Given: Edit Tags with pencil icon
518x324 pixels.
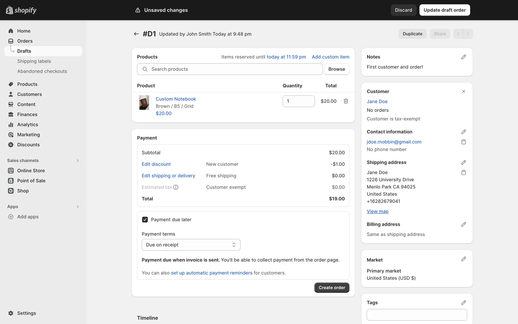Looking at the screenshot, I should (x=464, y=303).
